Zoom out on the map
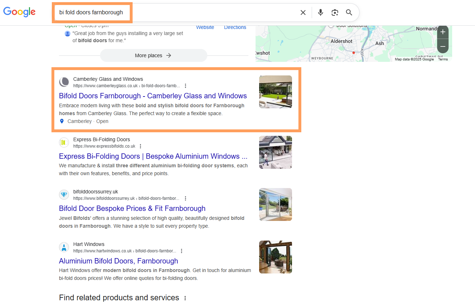The image size is (475, 306). [443, 46]
